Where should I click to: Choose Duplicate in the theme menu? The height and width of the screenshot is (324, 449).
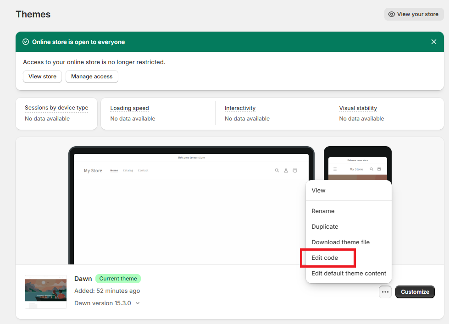point(325,227)
